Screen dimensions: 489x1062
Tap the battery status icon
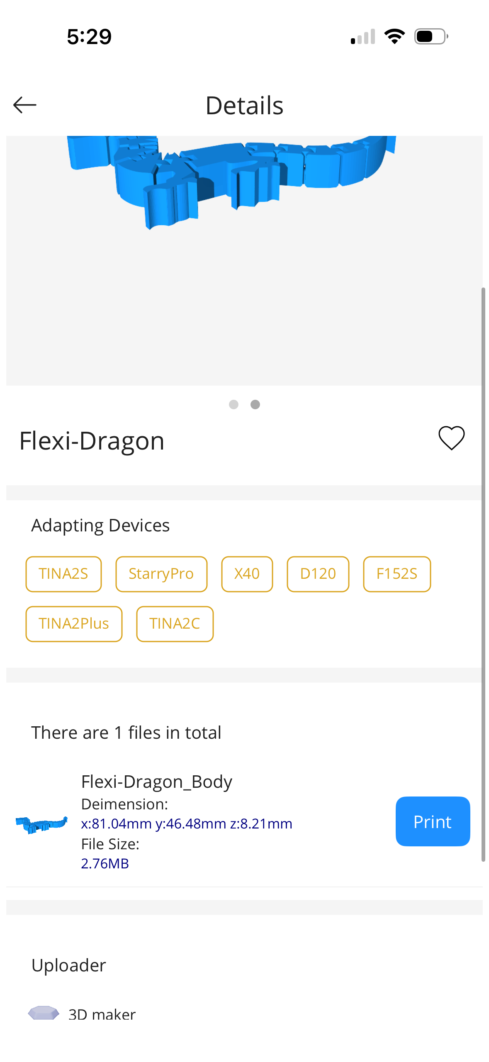click(x=431, y=37)
